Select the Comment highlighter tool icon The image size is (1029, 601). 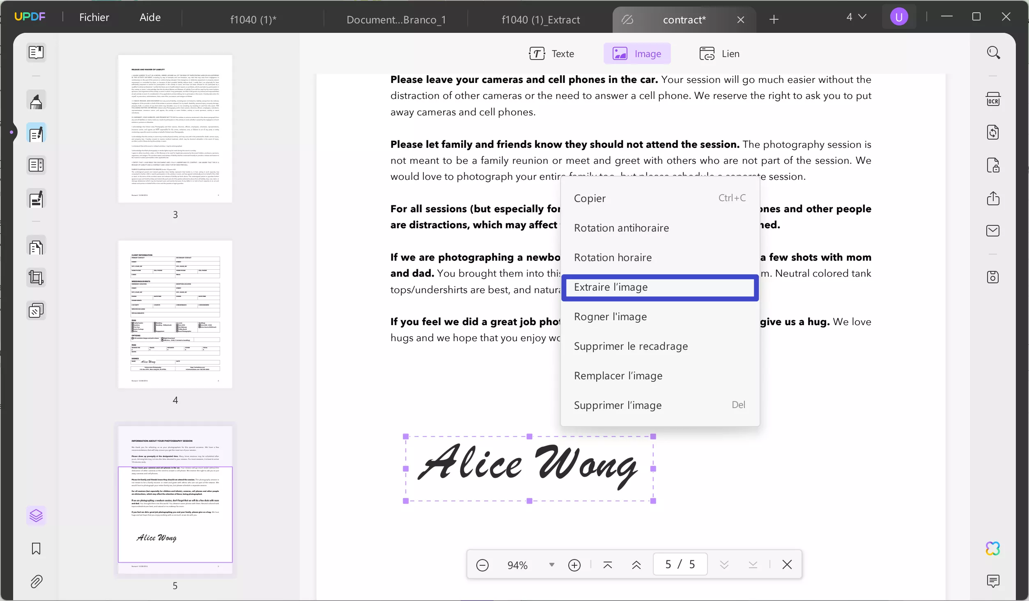[x=36, y=101]
